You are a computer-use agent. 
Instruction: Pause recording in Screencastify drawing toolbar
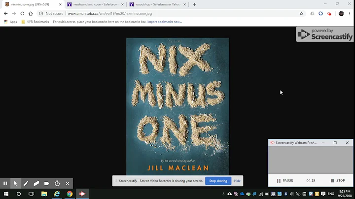tap(5, 183)
